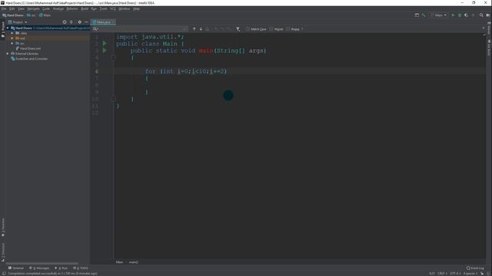Select the Main.java editor tab

click(103, 22)
